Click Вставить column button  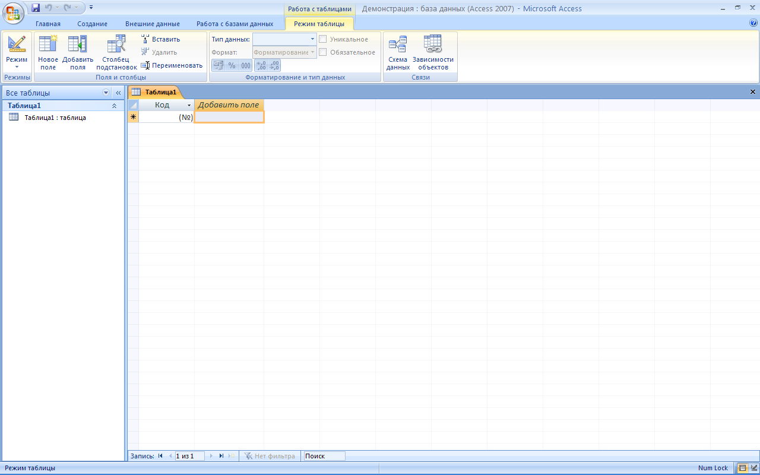161,39
